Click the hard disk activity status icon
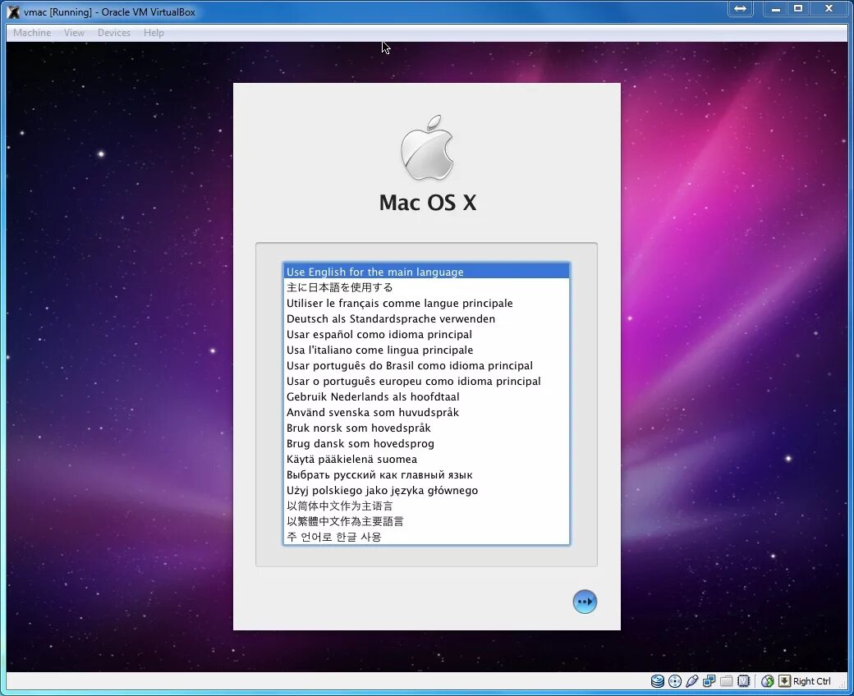 coord(658,680)
